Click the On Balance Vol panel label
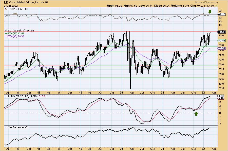This screenshot has height=151, width=228. [18, 127]
